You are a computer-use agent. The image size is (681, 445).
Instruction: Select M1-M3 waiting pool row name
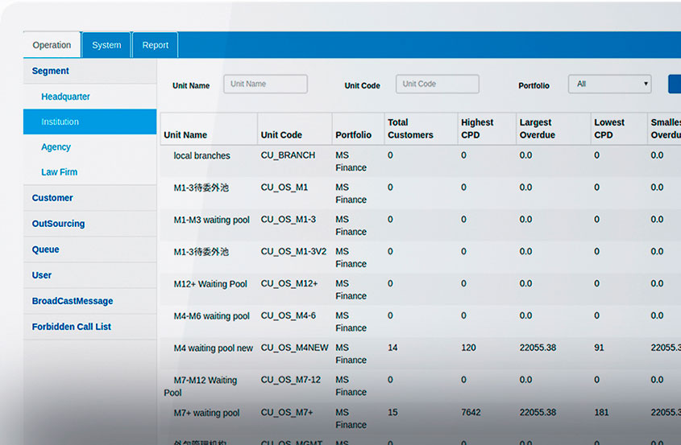point(212,220)
